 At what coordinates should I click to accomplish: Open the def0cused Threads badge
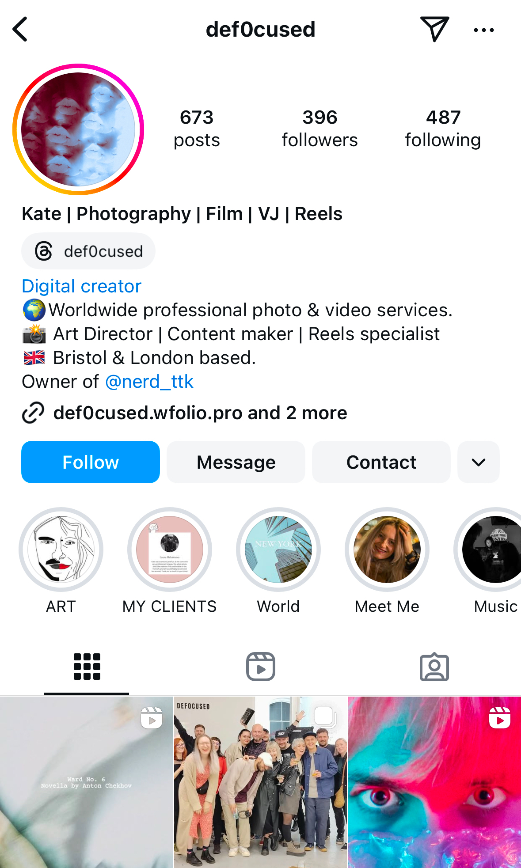click(x=88, y=251)
